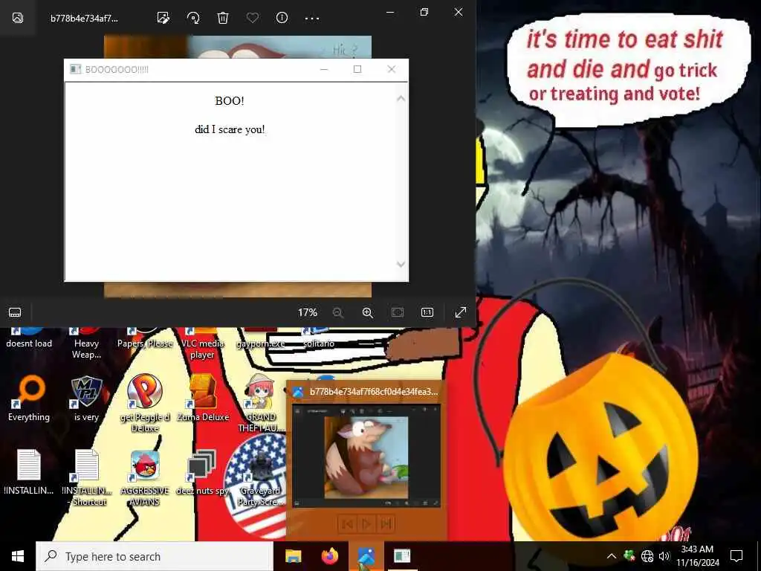Minimize the BOOOOOOO!!!!! window
761x571 pixels.
(x=324, y=69)
